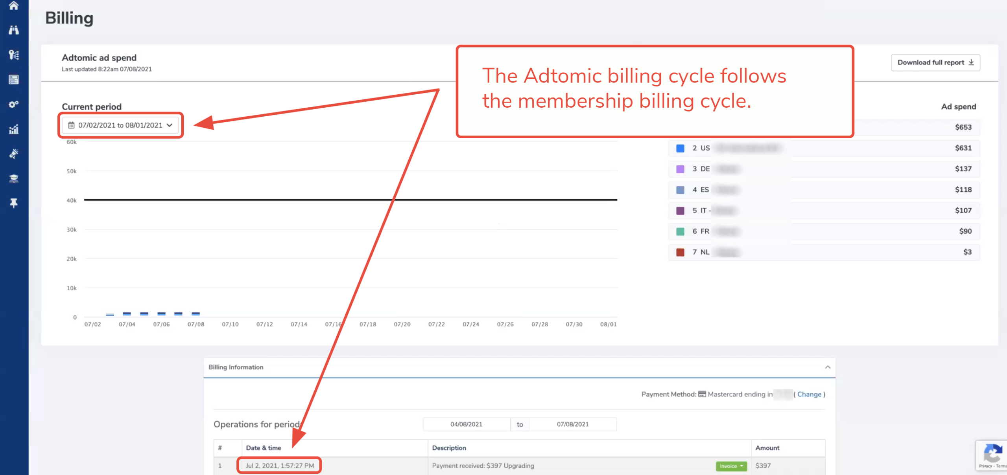Click the blue US color swatch

[x=680, y=148]
